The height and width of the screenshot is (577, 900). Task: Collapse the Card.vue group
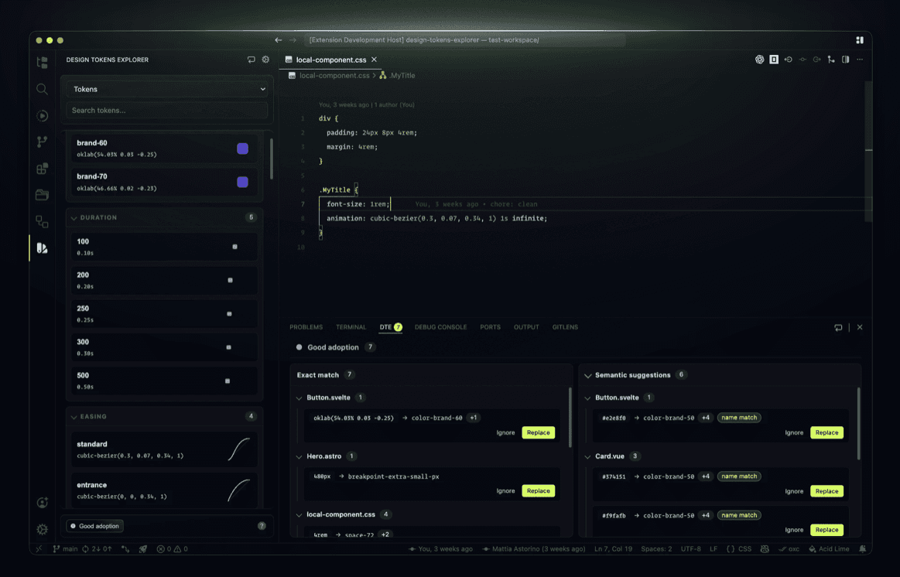tap(588, 457)
